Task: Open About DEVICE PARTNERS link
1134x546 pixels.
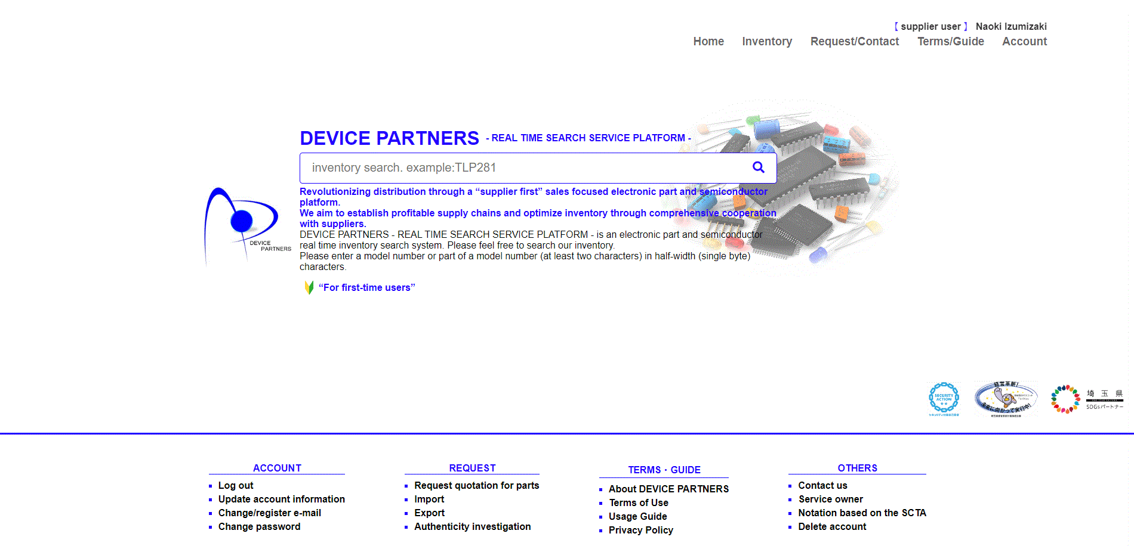Action: click(x=668, y=489)
